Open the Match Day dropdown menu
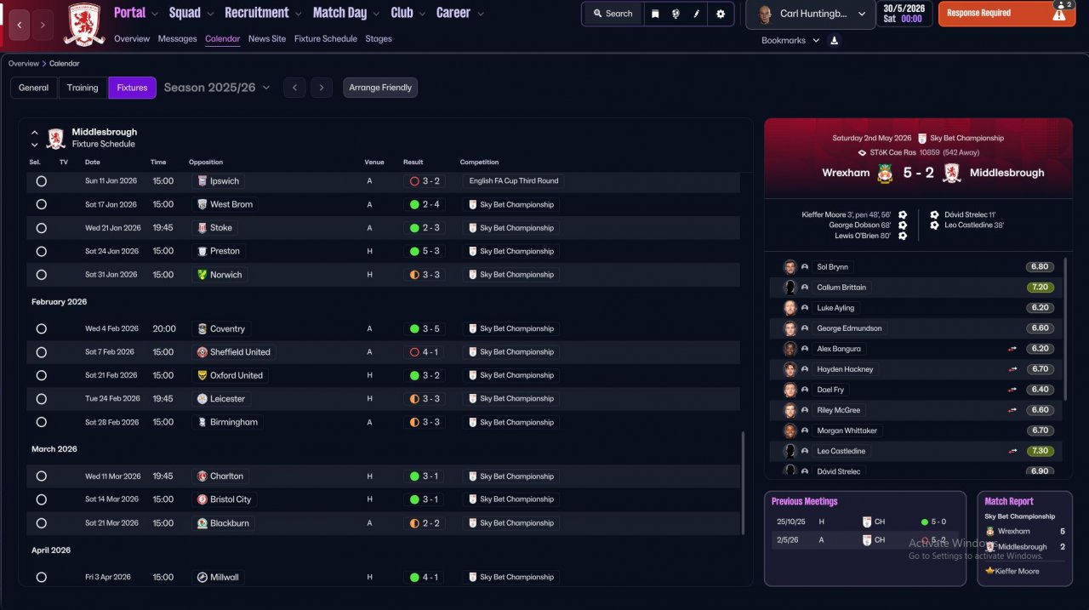Image resolution: width=1089 pixels, height=610 pixels. 346,13
